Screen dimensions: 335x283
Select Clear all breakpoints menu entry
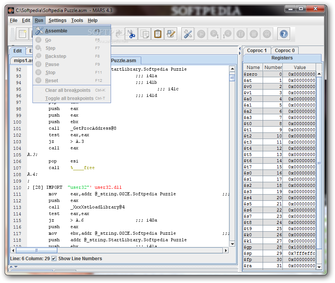[72, 90]
